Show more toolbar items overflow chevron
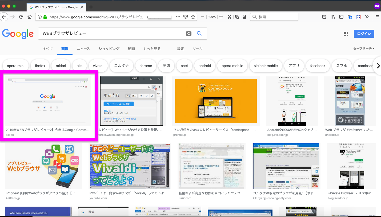Image resolution: width=381 pixels, height=217 pixels. [x=367, y=17]
